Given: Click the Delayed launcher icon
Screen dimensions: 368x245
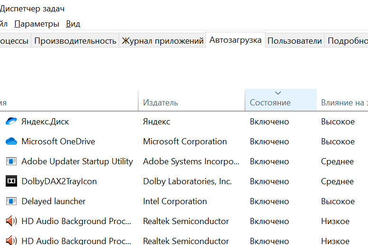Looking at the screenshot, I should tap(11, 201).
